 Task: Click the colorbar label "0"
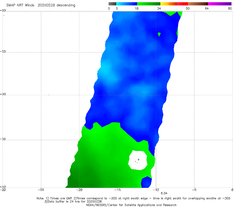click(x=109, y=8)
